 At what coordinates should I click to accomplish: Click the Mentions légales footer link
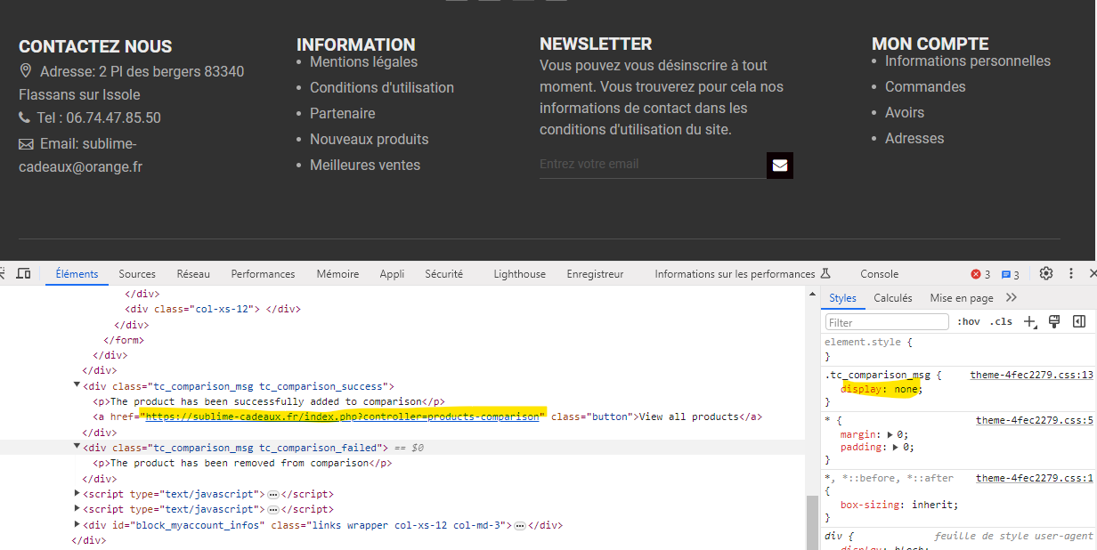[x=363, y=62]
